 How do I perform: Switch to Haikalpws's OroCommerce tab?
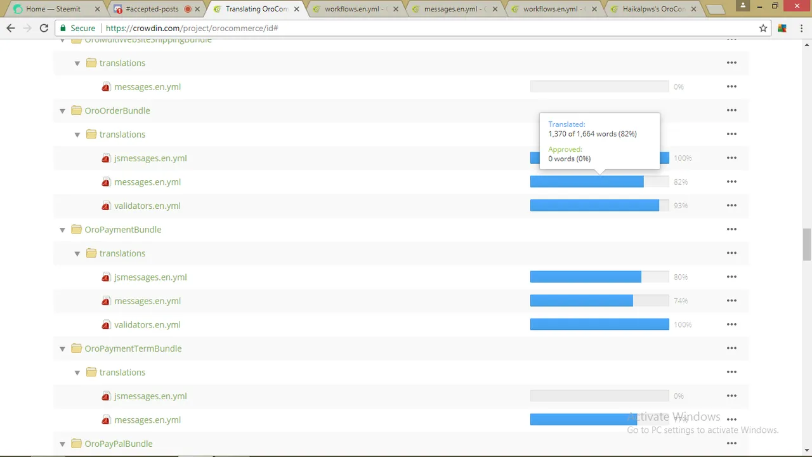point(652,9)
